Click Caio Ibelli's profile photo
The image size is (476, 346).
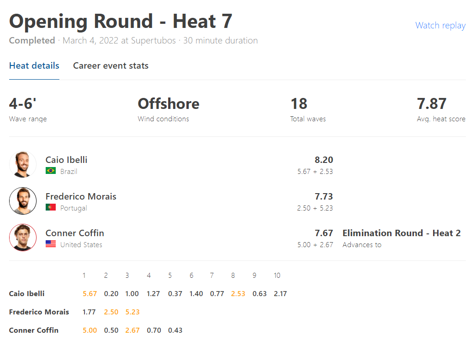pos(23,164)
